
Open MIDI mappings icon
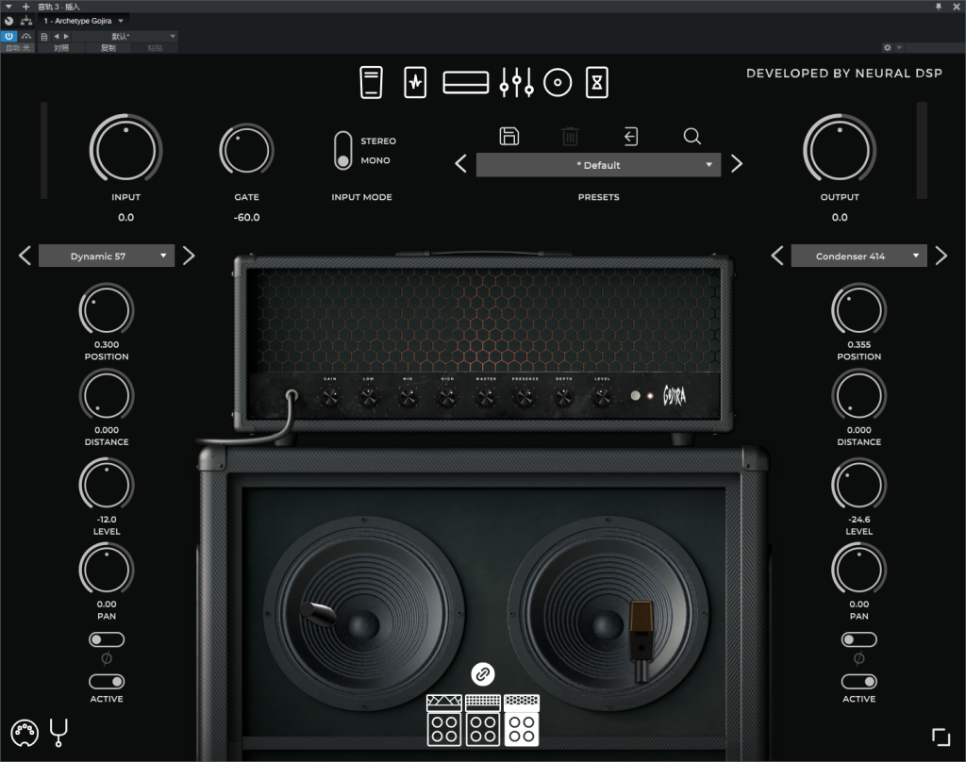25,733
